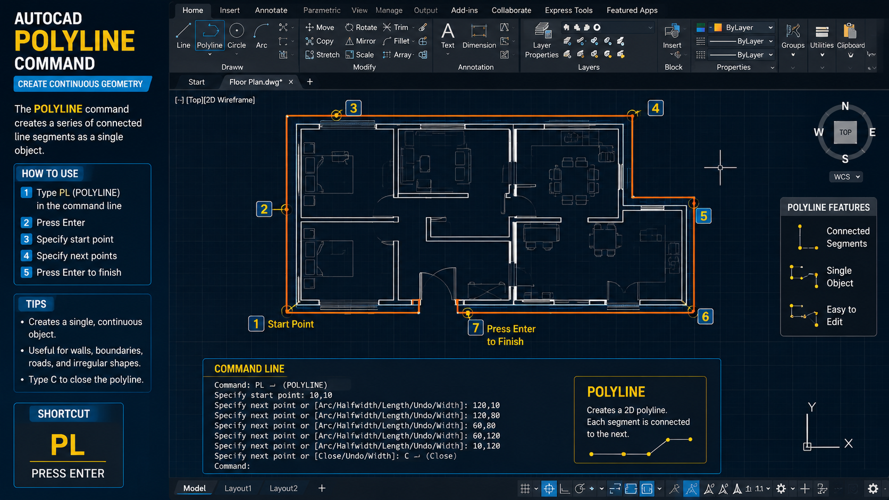The height and width of the screenshot is (500, 889).
Task: Select the Polyline tool in the ribbon
Action: click(x=209, y=36)
